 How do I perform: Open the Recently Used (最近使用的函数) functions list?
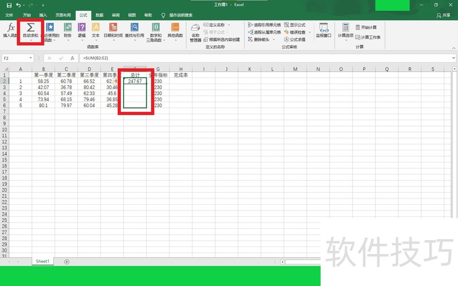point(50,32)
